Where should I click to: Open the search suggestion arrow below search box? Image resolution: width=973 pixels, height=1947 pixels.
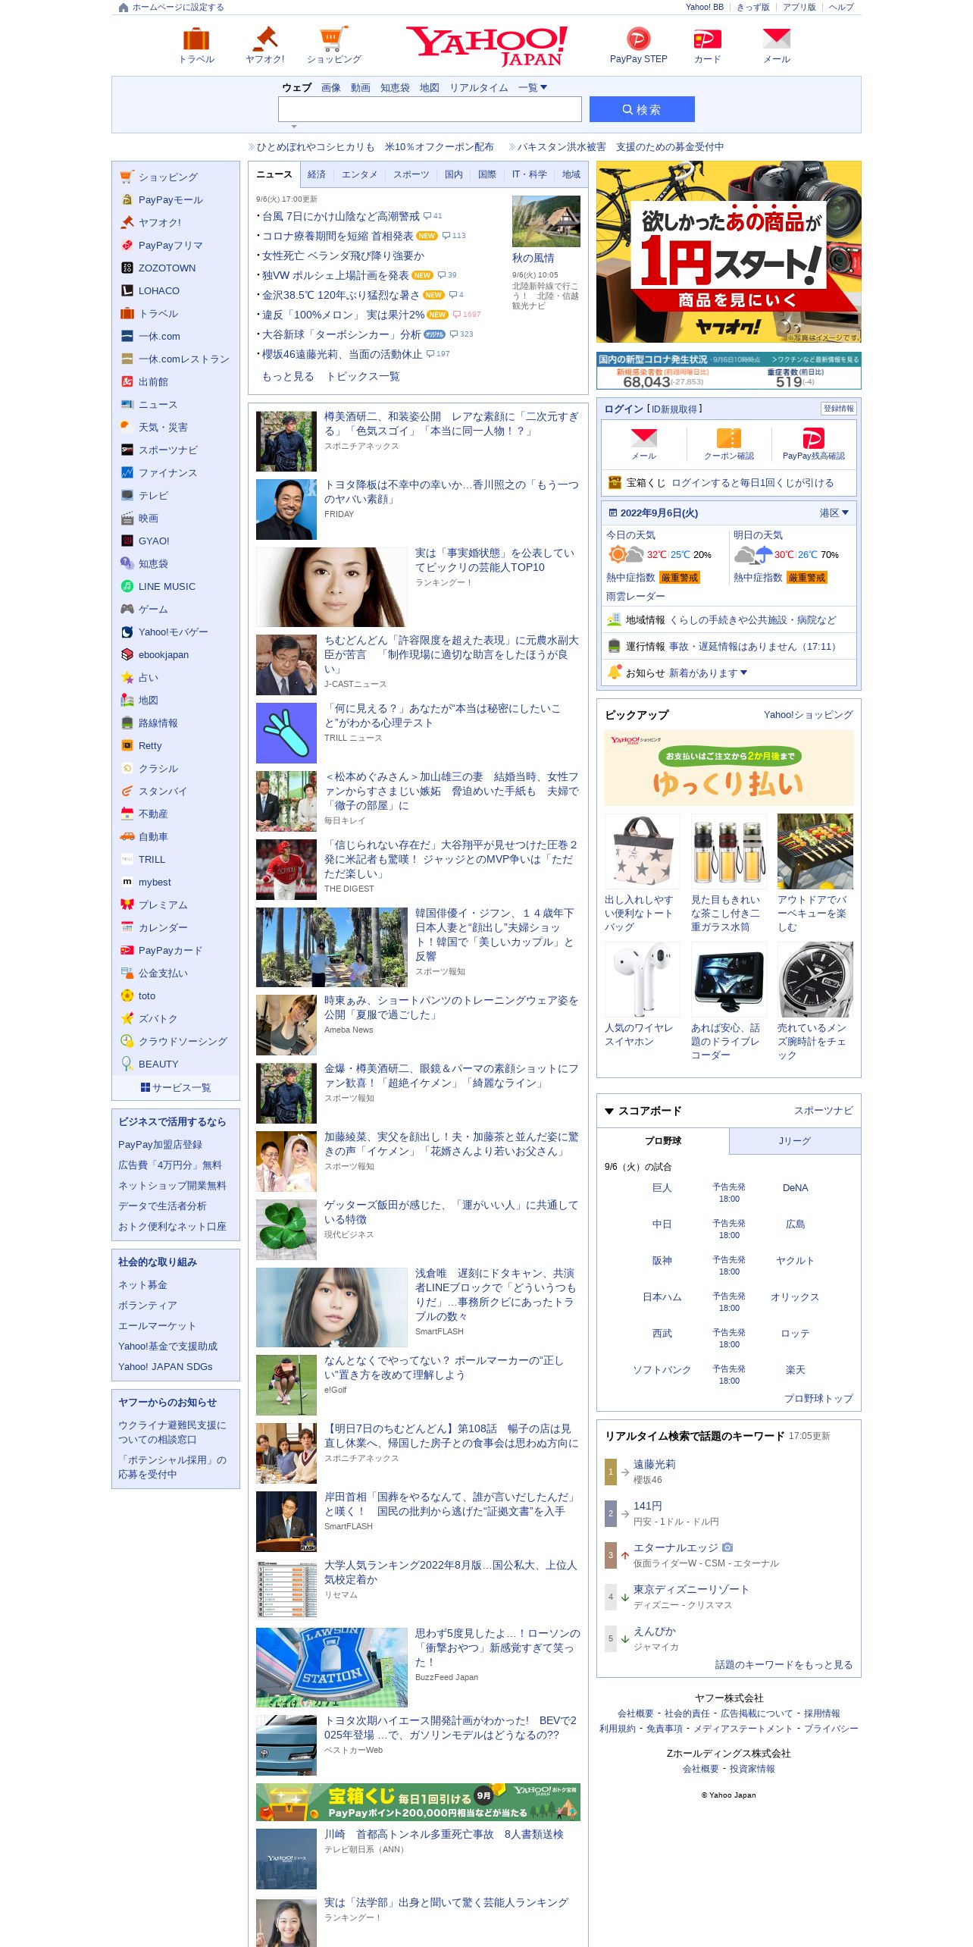[x=294, y=127]
